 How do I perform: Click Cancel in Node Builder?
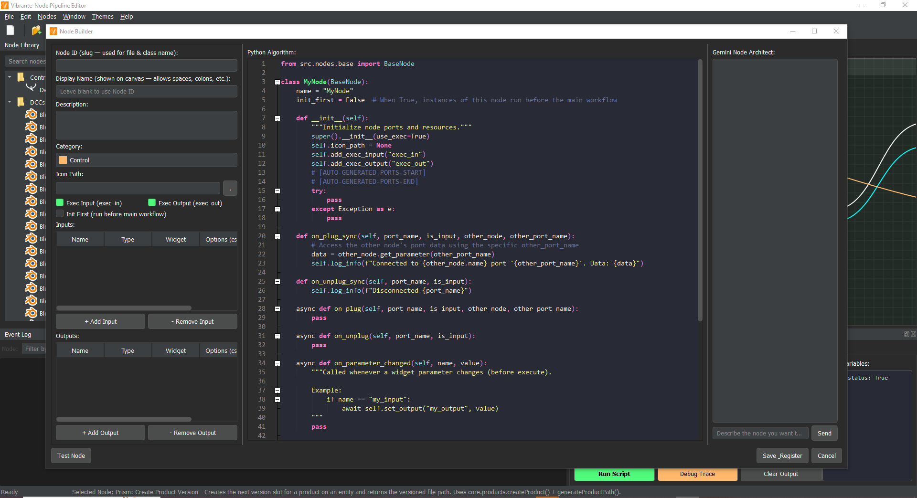pyautogui.click(x=827, y=456)
